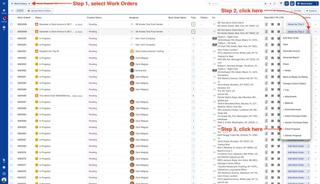Image resolution: width=320 pixels, height=184 pixels.
Task: Open Custom Status Pending dropdown on 6583009
Action: 93,24
